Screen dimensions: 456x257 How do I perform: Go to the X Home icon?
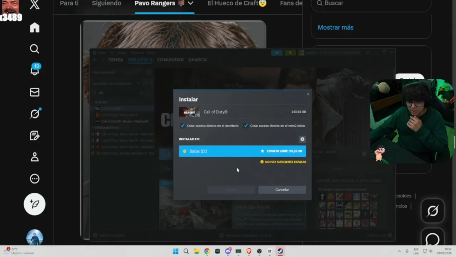[x=35, y=27]
